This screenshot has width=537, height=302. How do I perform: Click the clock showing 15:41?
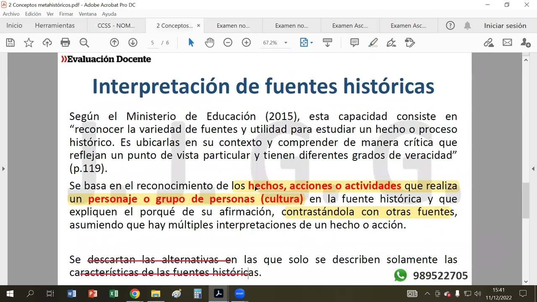point(499,290)
